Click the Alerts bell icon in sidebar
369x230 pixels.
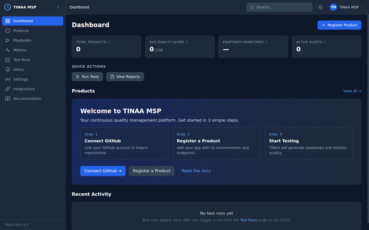click(x=8, y=70)
